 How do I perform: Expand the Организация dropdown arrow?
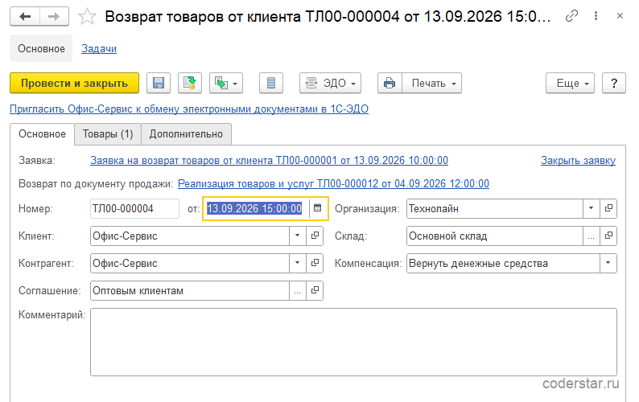click(x=591, y=208)
